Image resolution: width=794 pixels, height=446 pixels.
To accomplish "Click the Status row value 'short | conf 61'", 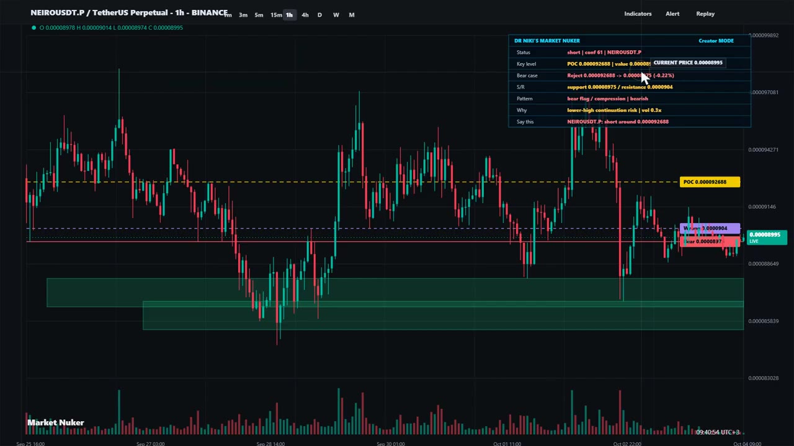I will tap(604, 52).
